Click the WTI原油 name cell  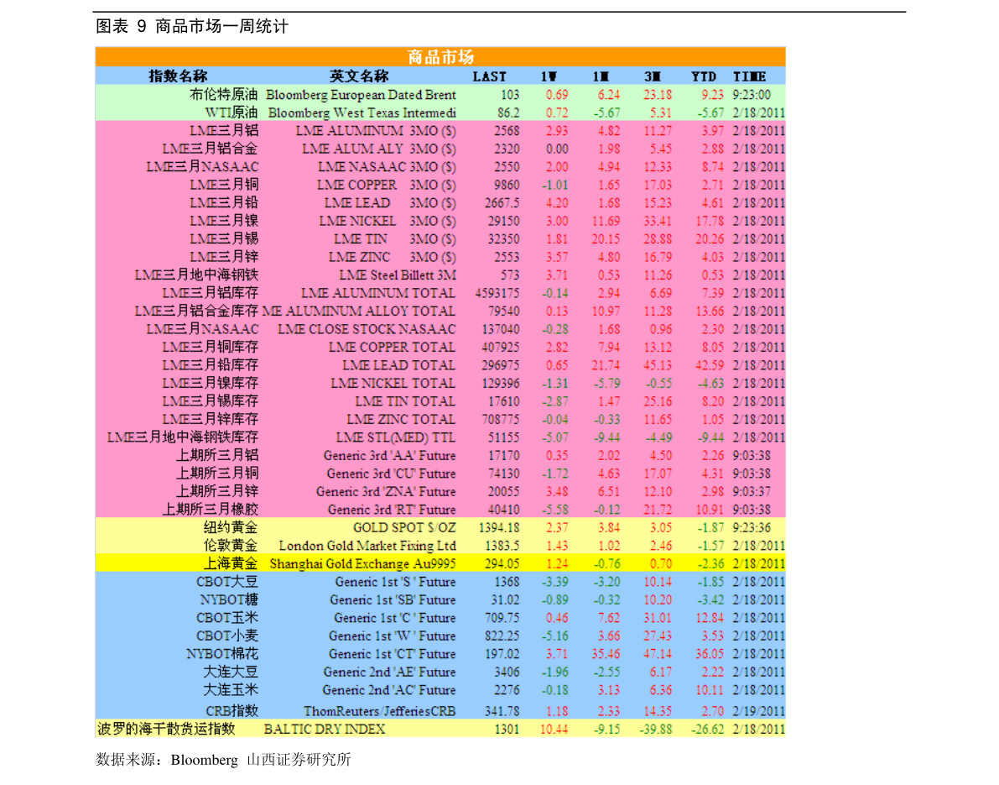232,113
